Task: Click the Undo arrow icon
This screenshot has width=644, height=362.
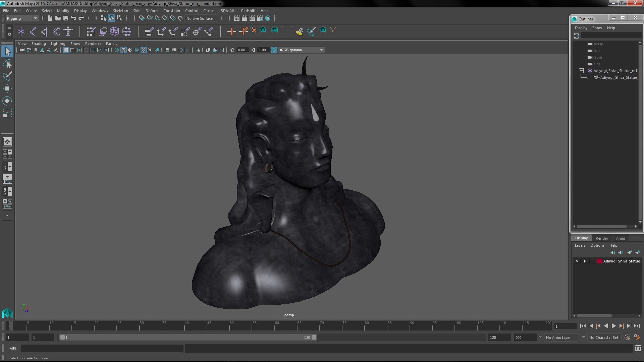Action: (73, 18)
